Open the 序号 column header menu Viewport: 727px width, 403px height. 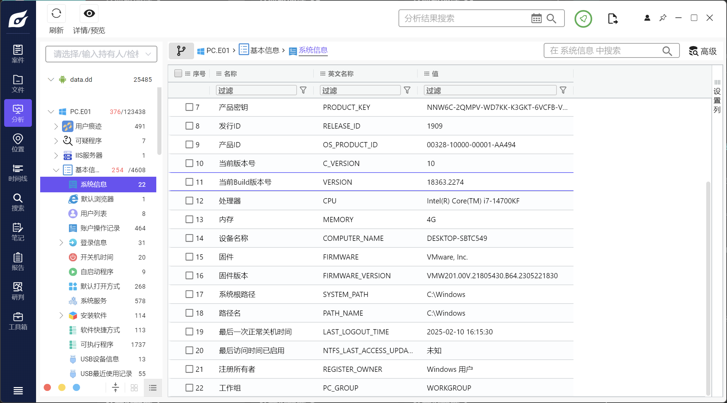click(188, 73)
